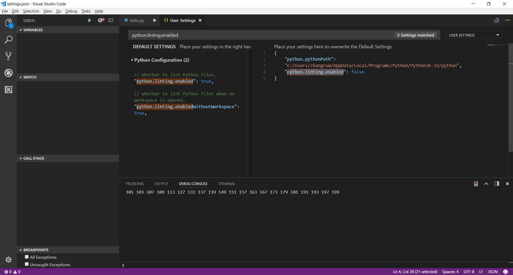
Task: Change end of line sequence LF
Action: coord(481,272)
